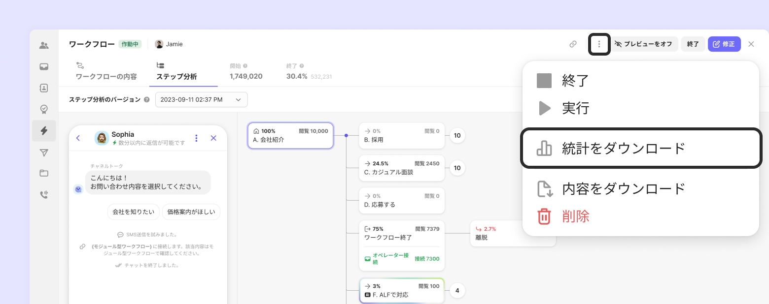Click 会社を知りたい chat reply button
The image size is (769, 304).
coord(133,212)
